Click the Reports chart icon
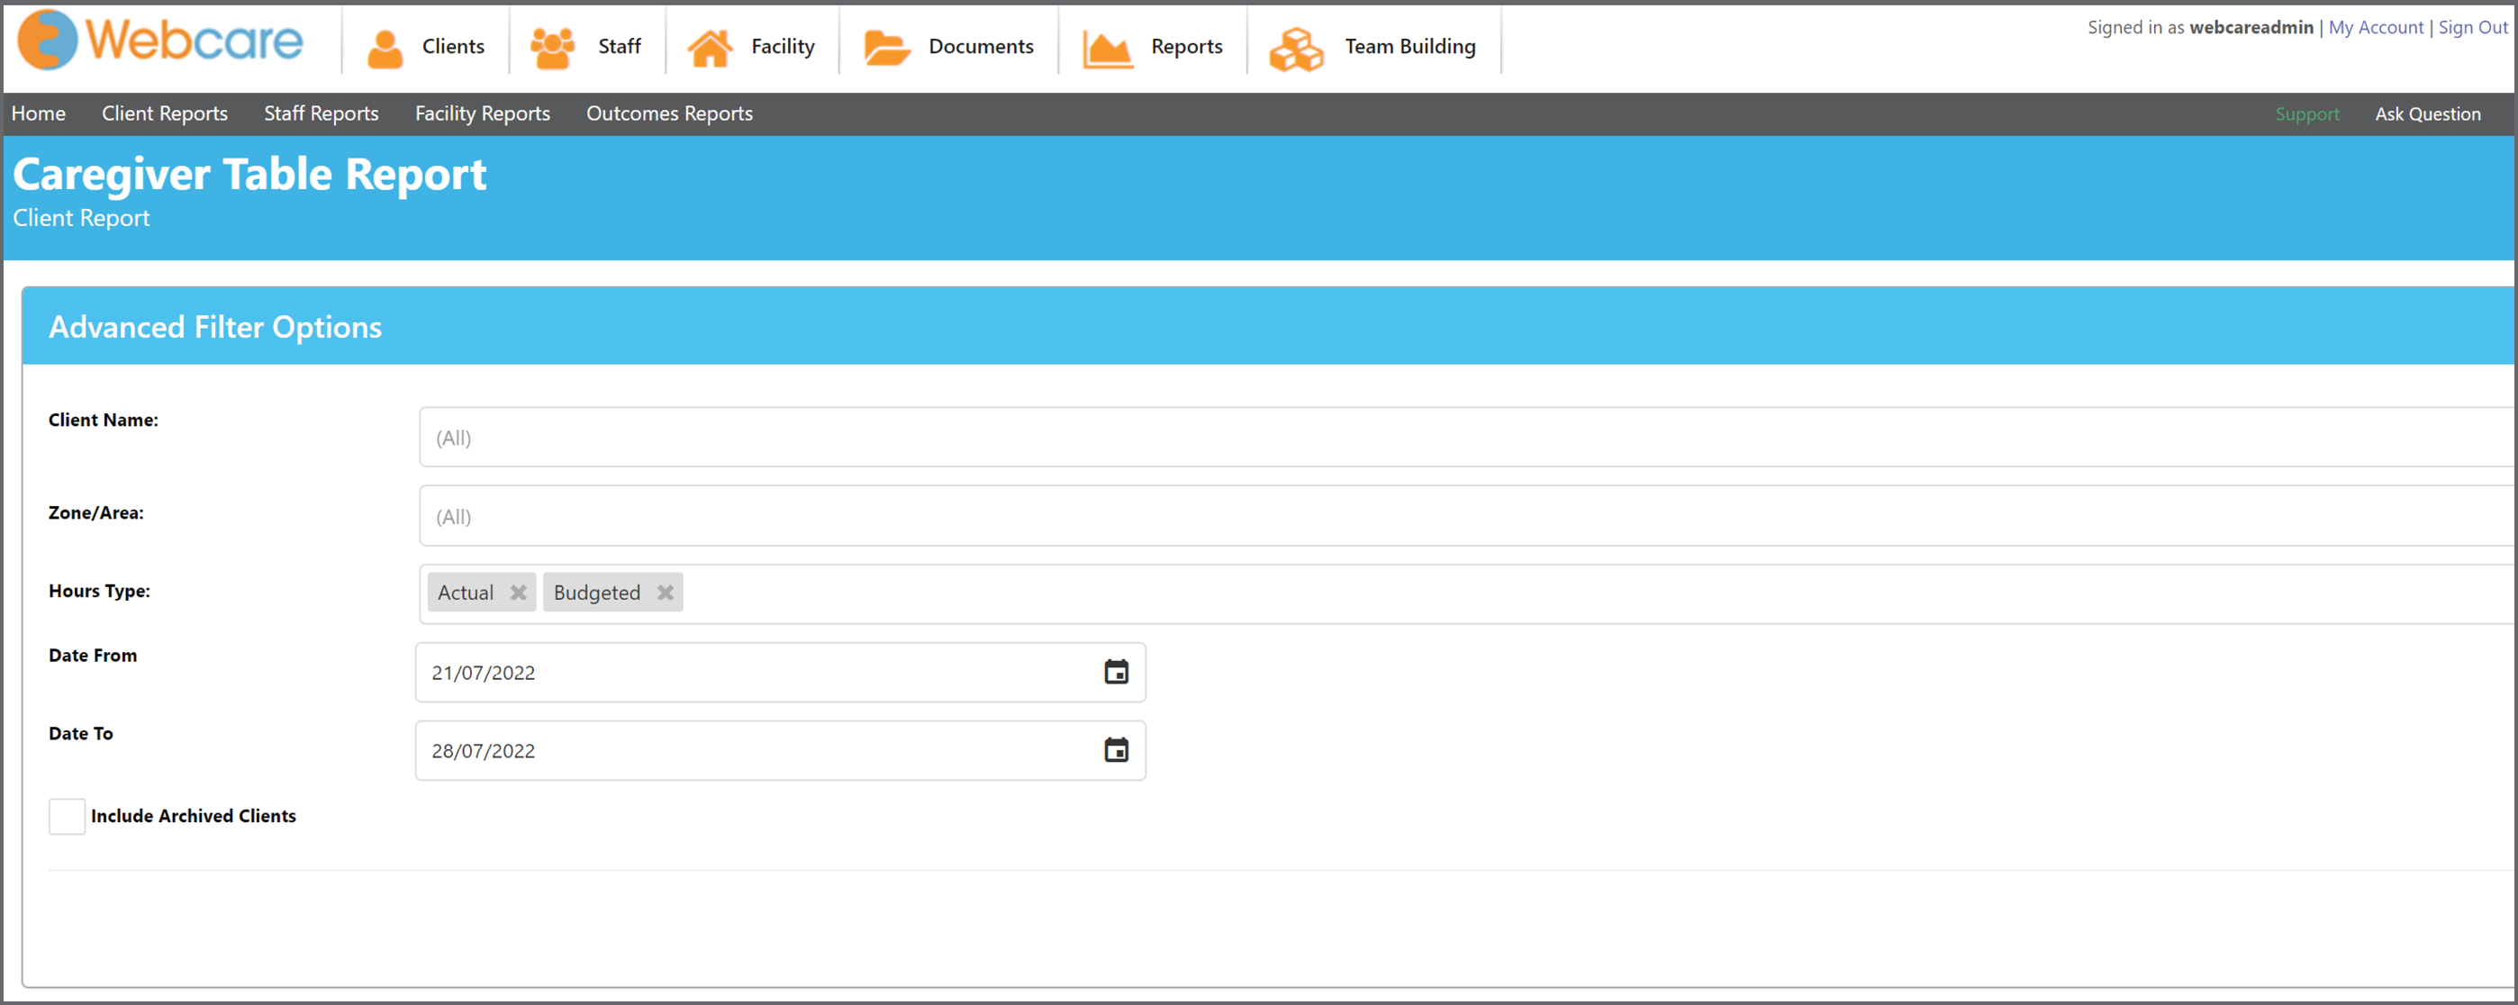Viewport: 2518px width, 1005px height. pos(1108,49)
